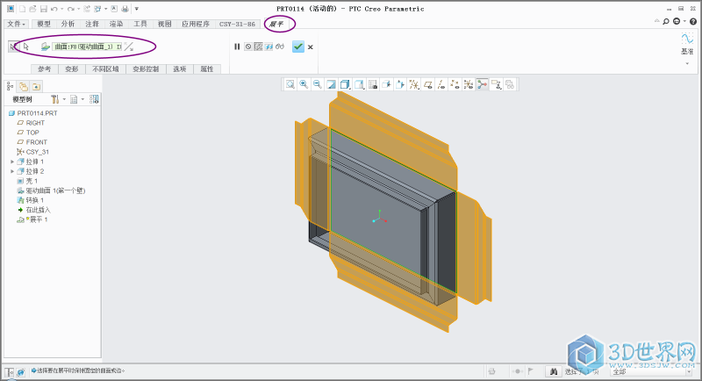Open the 变形控制 dashboard panel

[x=146, y=69]
